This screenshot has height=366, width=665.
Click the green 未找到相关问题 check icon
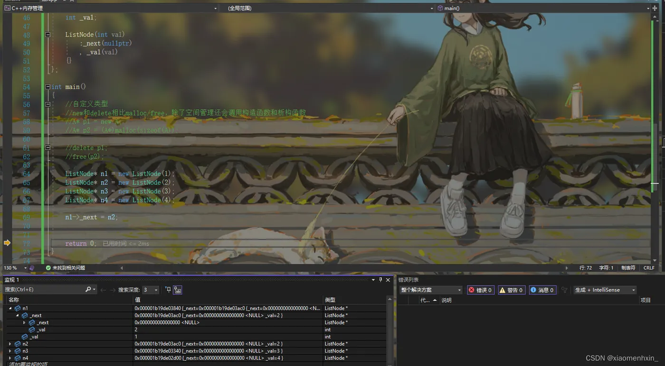click(x=48, y=268)
